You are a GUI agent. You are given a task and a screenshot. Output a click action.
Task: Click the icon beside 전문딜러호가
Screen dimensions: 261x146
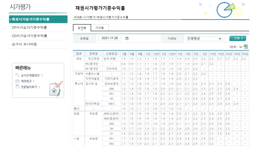17,86
